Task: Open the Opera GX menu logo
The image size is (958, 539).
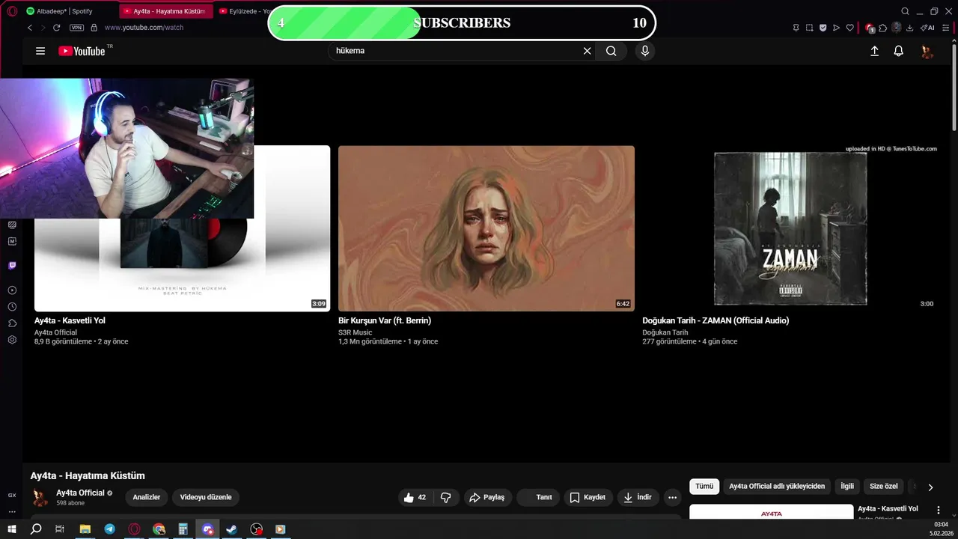Action: pos(12,11)
